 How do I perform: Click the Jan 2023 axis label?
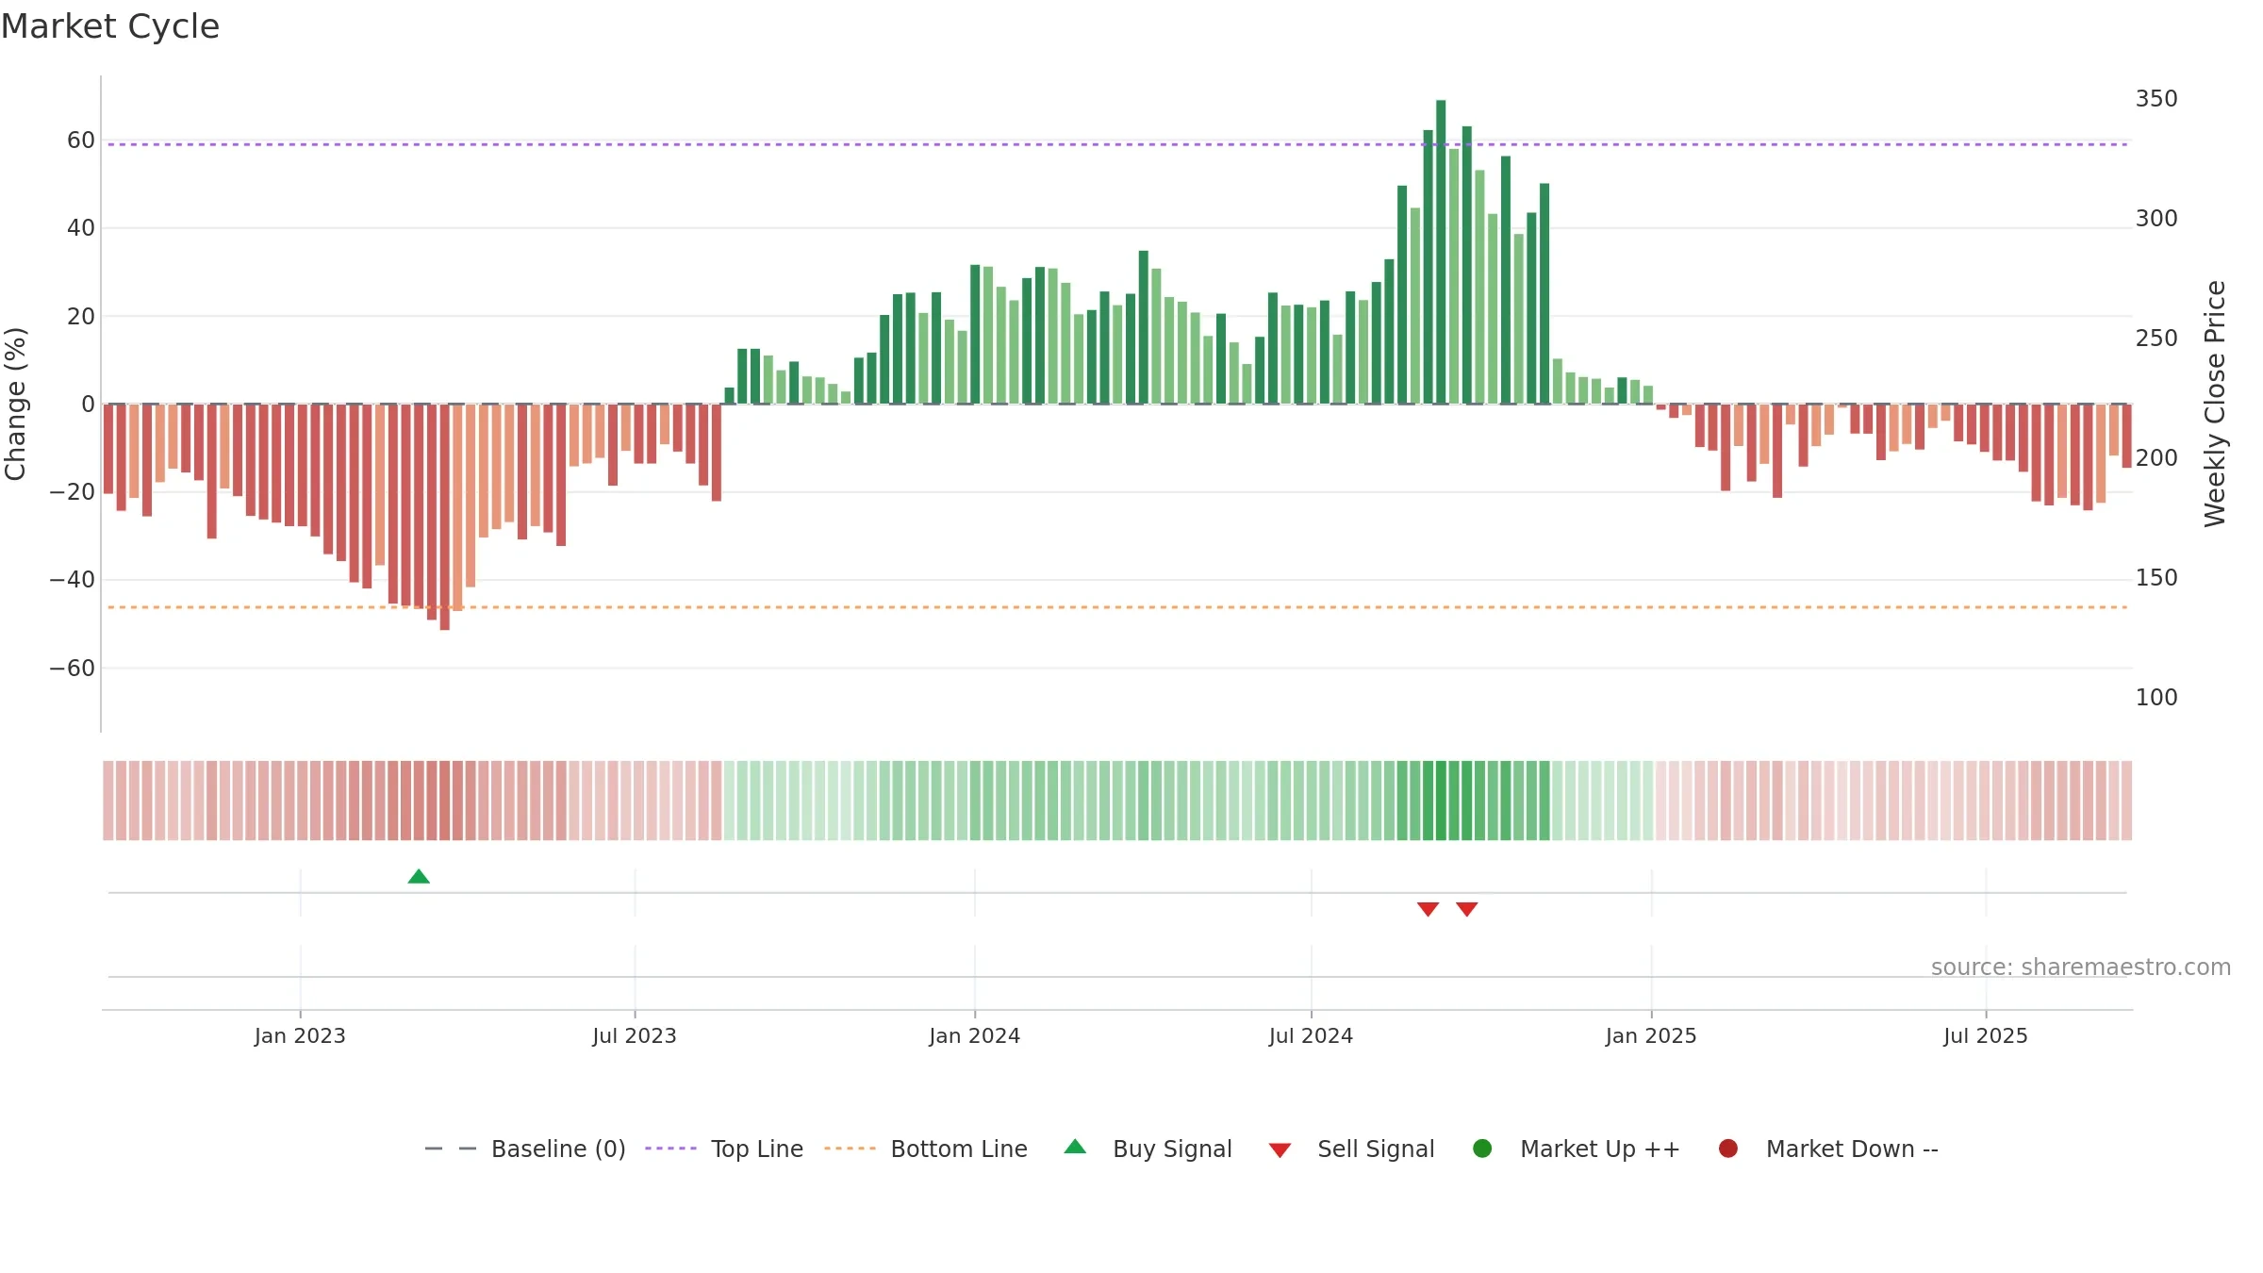pyautogui.click(x=300, y=1036)
